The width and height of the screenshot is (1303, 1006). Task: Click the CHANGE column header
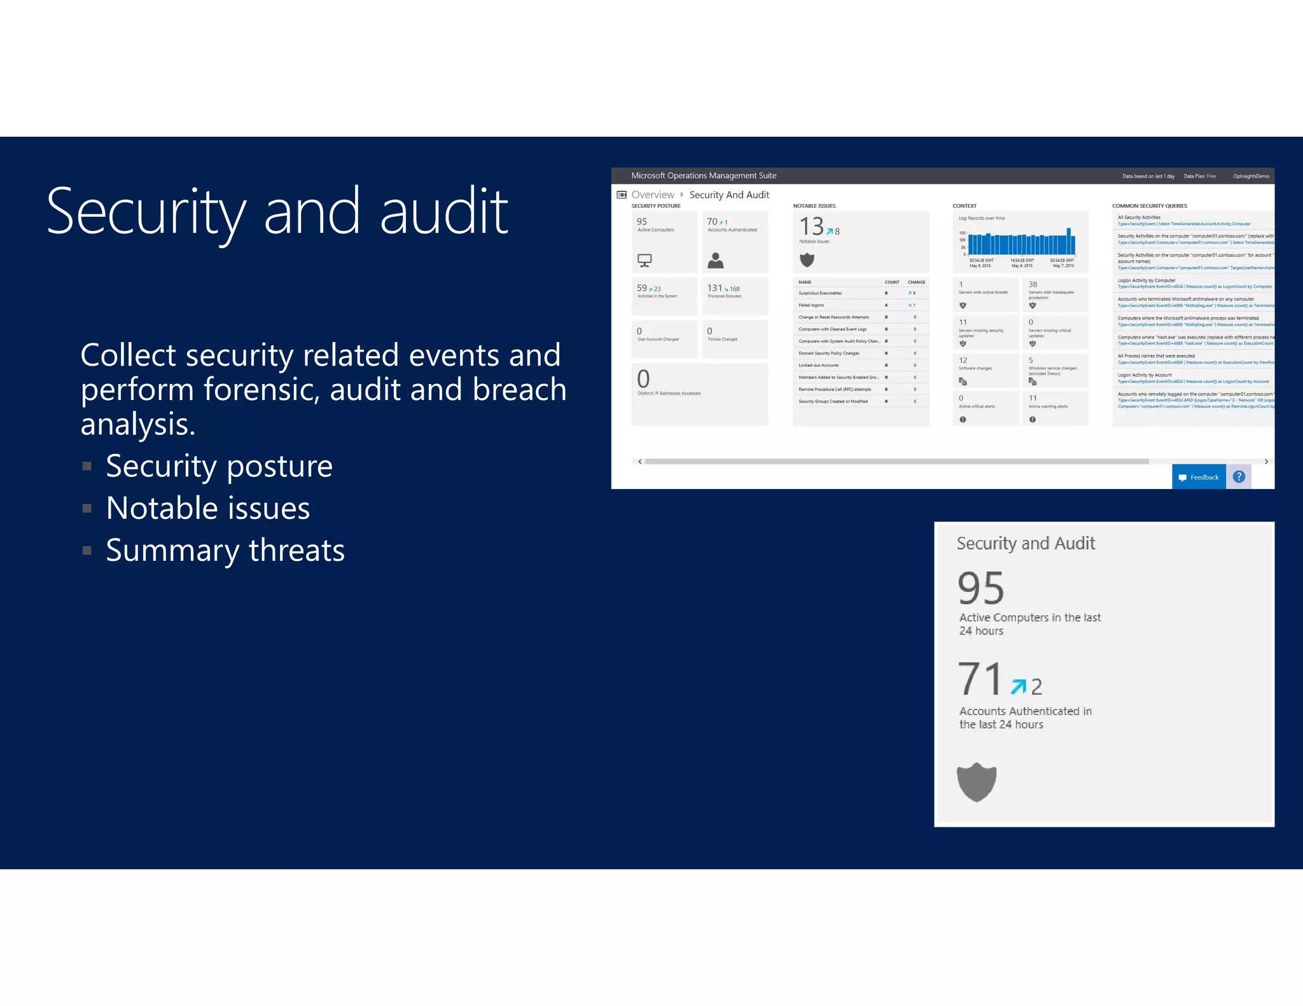[x=917, y=282]
